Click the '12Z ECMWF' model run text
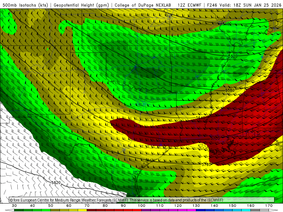 click(x=189, y=5)
